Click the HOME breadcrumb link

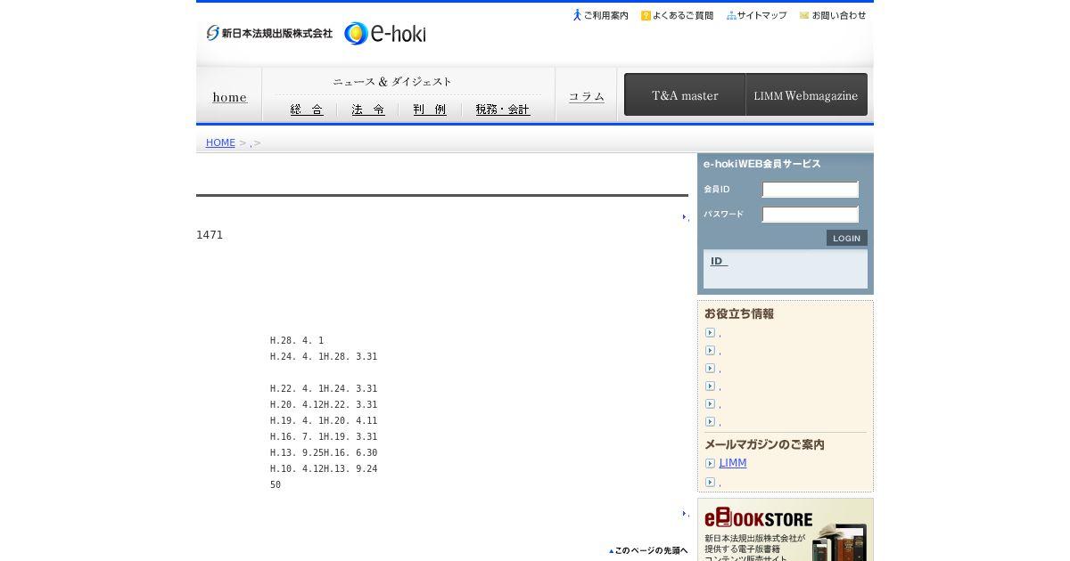(220, 142)
